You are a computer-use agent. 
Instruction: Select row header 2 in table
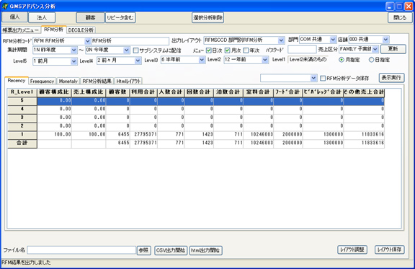[22, 126]
